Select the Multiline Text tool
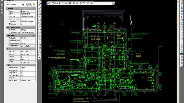The image size is (184, 103). coord(40,58)
